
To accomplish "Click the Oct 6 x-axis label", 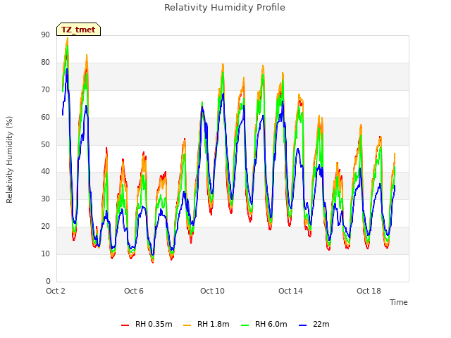I will point(134,291).
